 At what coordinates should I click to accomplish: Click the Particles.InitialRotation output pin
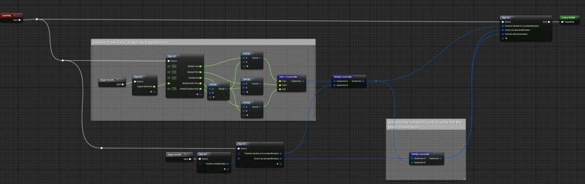228,164
